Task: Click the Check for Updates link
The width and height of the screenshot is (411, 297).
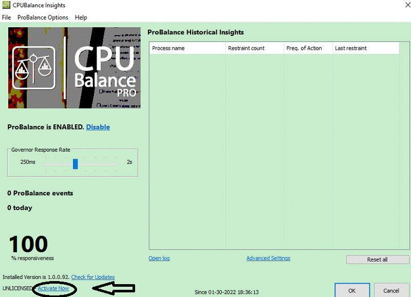Action: click(x=92, y=277)
